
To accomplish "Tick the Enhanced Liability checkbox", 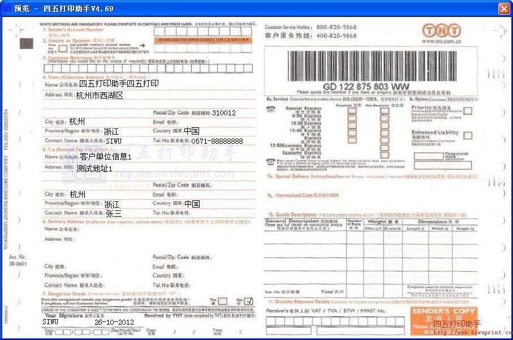I will click(468, 135).
